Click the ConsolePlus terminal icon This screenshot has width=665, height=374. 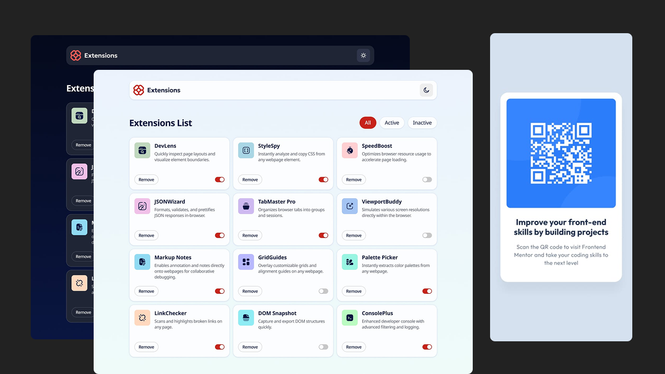click(x=349, y=318)
